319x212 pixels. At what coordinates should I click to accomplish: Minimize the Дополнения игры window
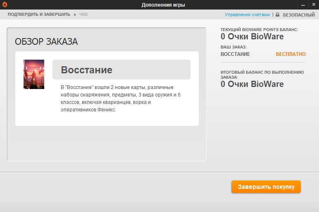pyautogui.click(x=303, y=5)
